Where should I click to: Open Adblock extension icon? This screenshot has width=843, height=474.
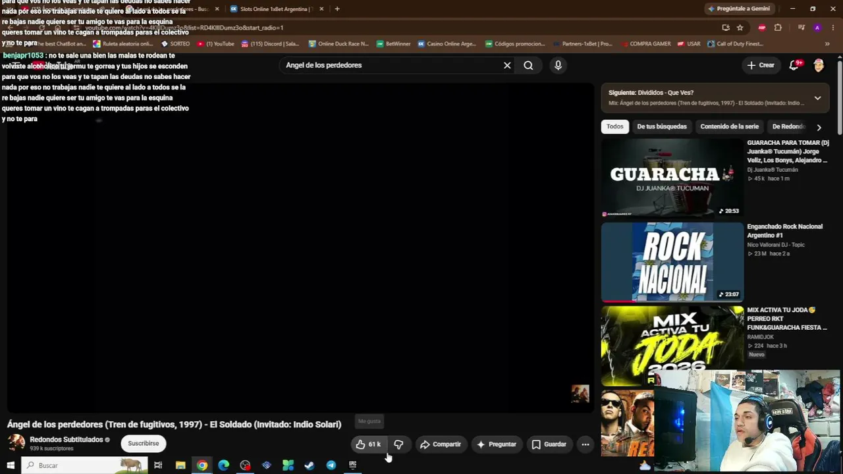[762, 28]
